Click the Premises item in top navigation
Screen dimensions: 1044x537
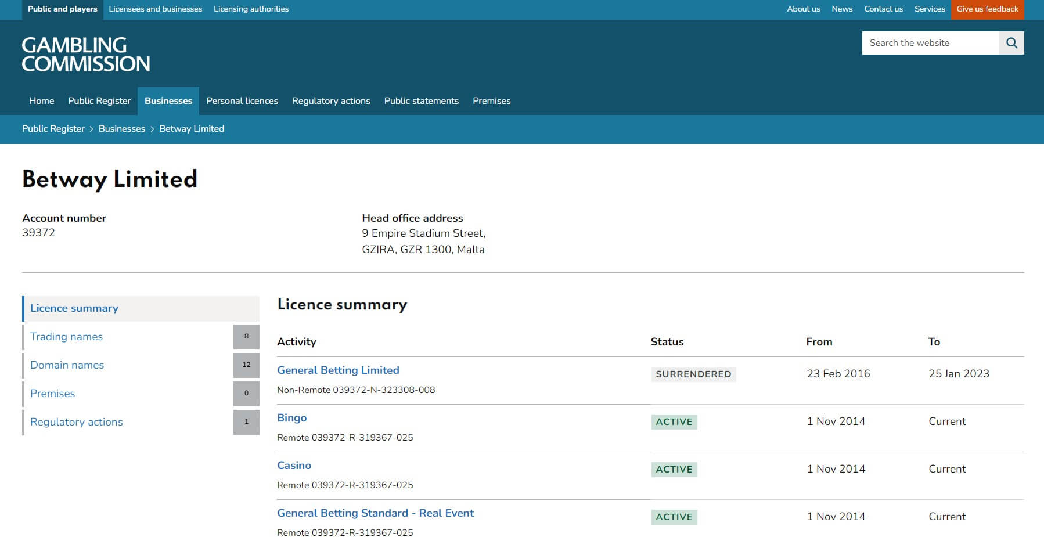coord(491,101)
